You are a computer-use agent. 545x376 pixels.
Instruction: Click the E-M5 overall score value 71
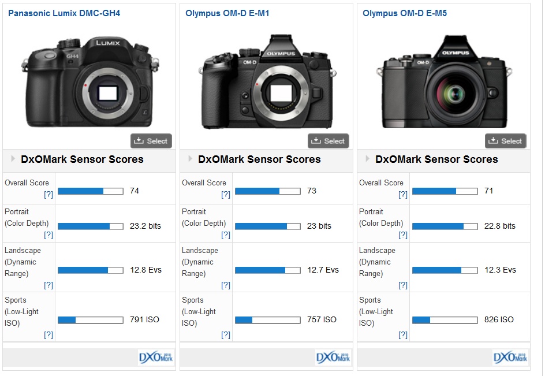pyautogui.click(x=488, y=191)
